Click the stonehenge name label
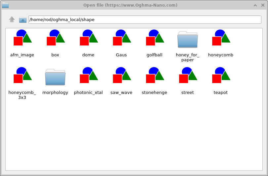 (x=155, y=93)
